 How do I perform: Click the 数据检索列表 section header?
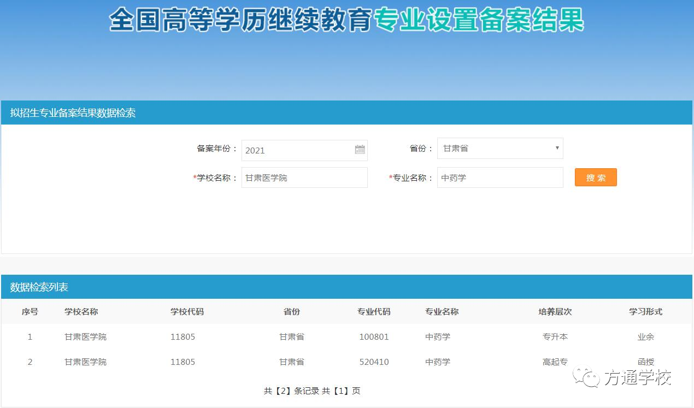pyautogui.click(x=39, y=287)
